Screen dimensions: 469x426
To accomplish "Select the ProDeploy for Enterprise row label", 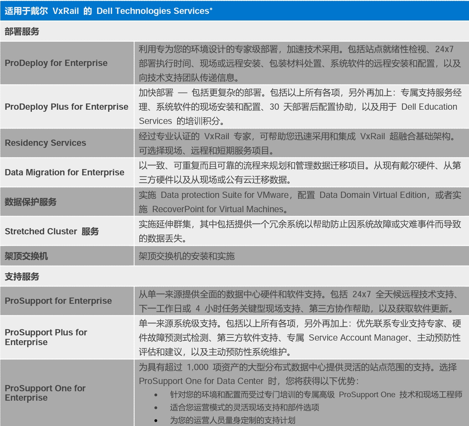I will point(56,63).
